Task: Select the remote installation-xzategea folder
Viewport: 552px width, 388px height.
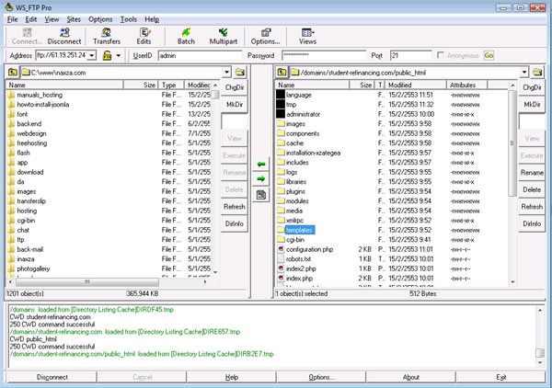Action: click(x=313, y=153)
